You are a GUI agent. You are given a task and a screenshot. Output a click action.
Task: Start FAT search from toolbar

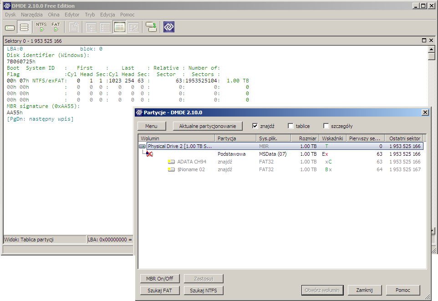[x=56, y=27]
